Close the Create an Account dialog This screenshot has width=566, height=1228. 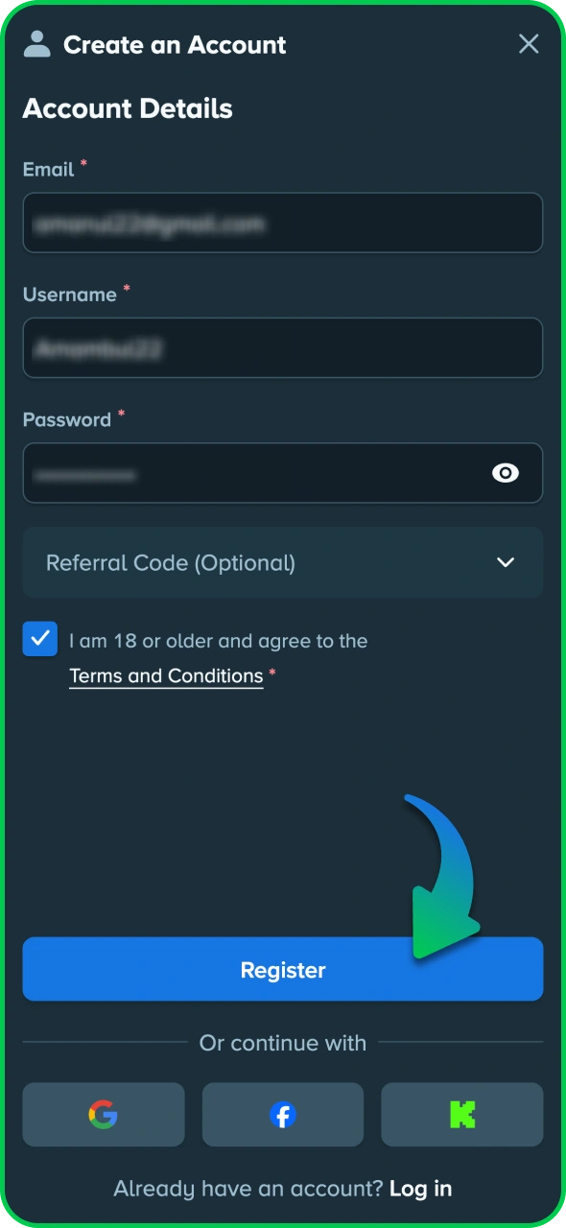529,44
